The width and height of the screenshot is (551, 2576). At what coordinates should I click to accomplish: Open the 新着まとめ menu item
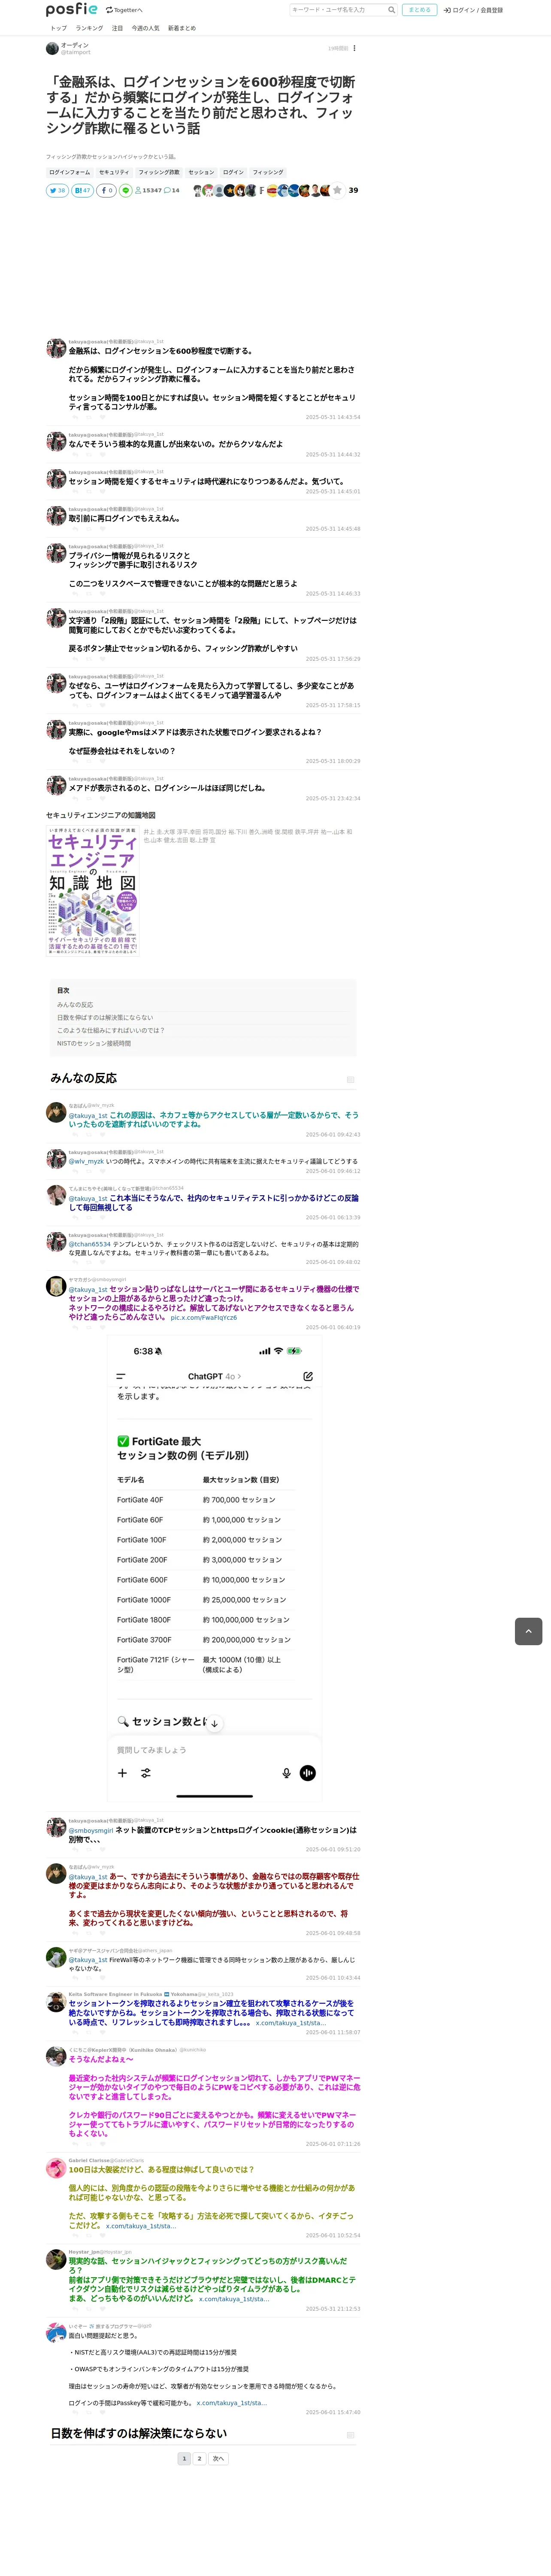(182, 28)
